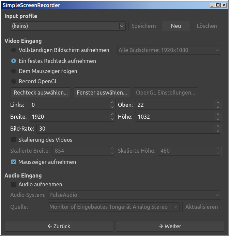229x236 pixels.
Task: Uncheck 'Mauszeiger aufnehmen' checkbox
Action: [x=14, y=162]
